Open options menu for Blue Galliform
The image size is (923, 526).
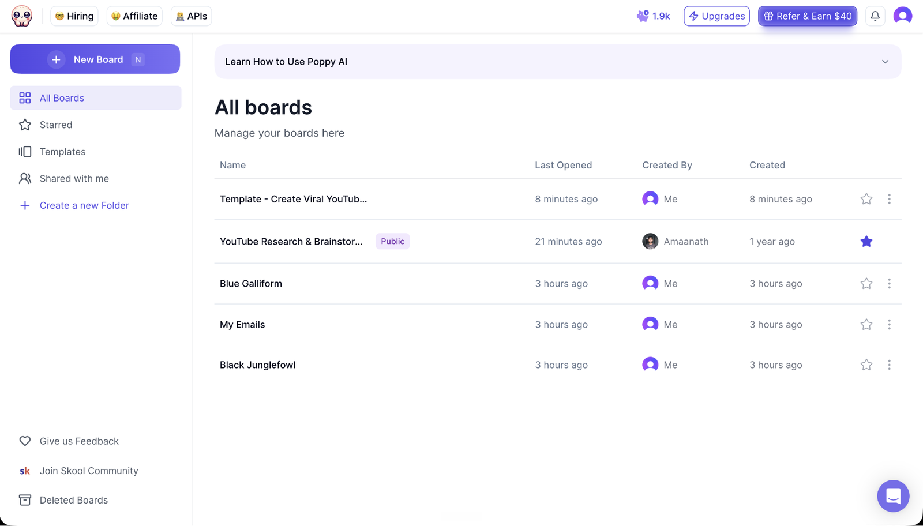tap(890, 284)
